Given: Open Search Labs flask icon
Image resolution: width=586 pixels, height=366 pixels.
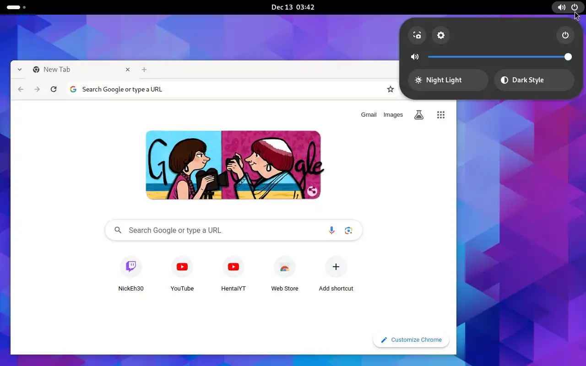Looking at the screenshot, I should [x=419, y=115].
